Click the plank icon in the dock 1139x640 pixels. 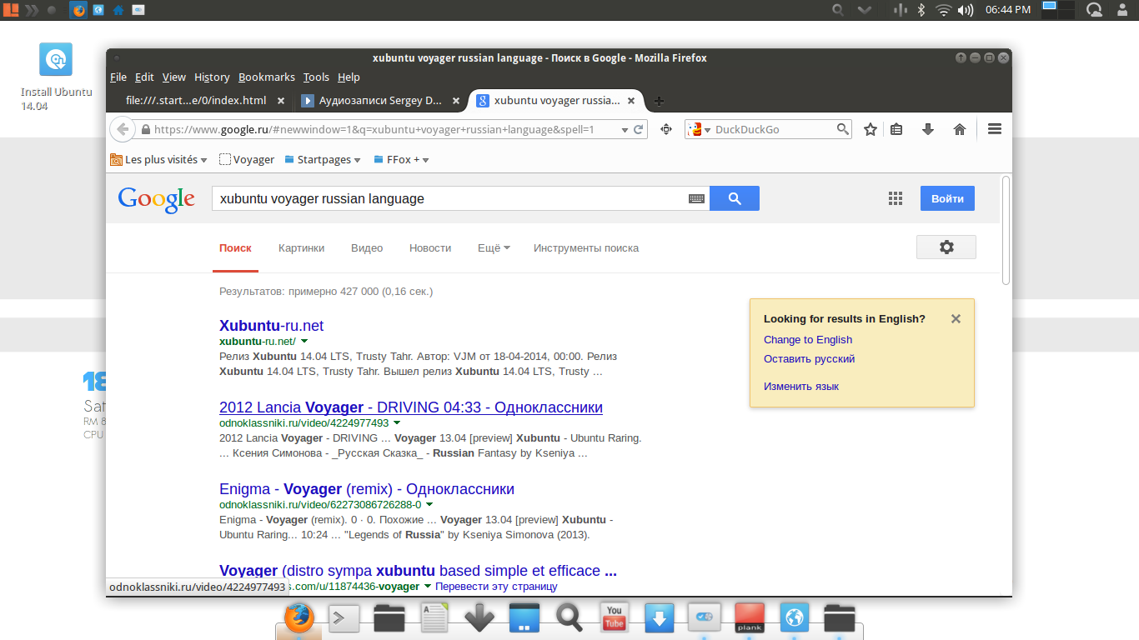tap(750, 618)
